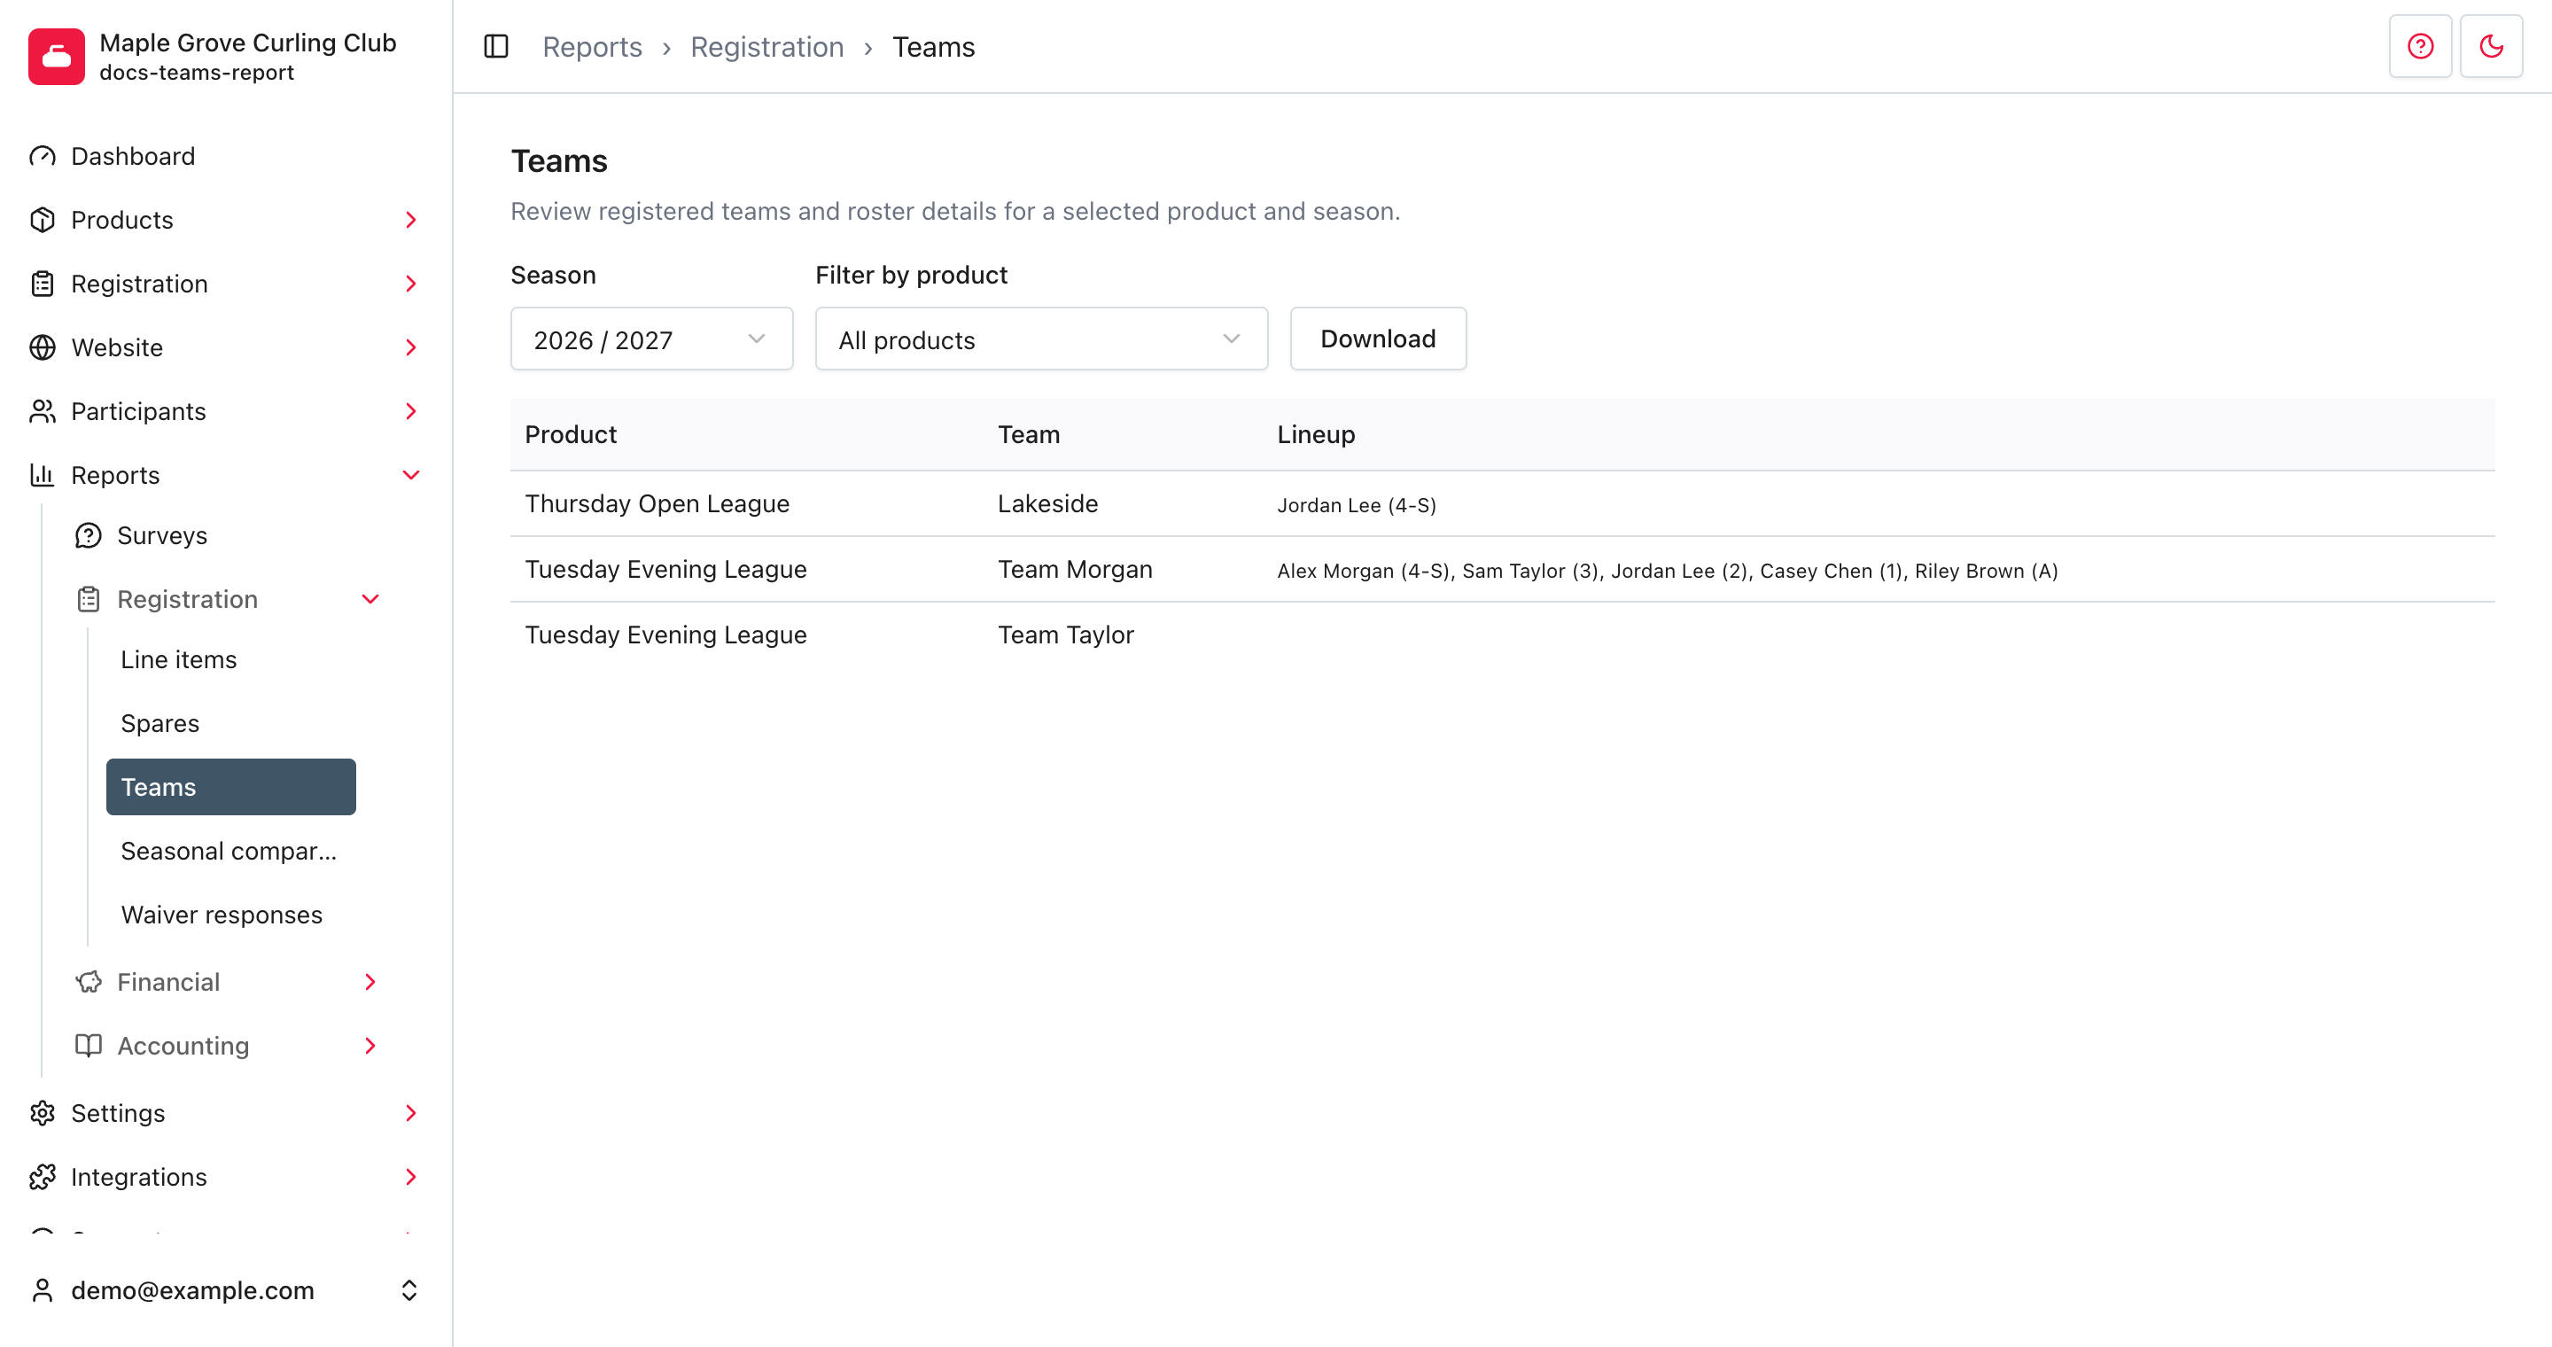
Task: Click the Financial piggy bank icon
Action: point(89,983)
